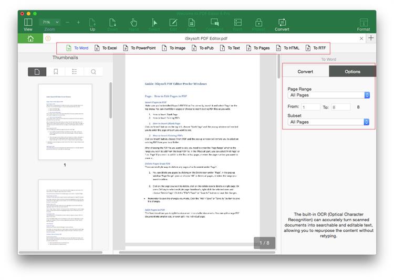Click the thumbnails horizontal scrollbar
Viewport: 394px width, 280px height.
point(60,252)
